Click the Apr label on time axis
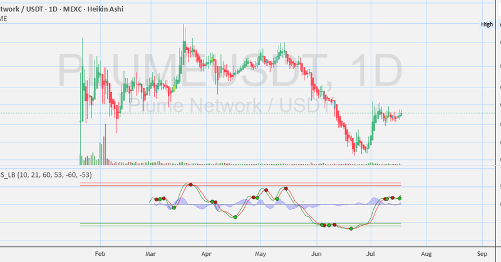Image resolution: width=501 pixels, height=262 pixels. pos(207,254)
